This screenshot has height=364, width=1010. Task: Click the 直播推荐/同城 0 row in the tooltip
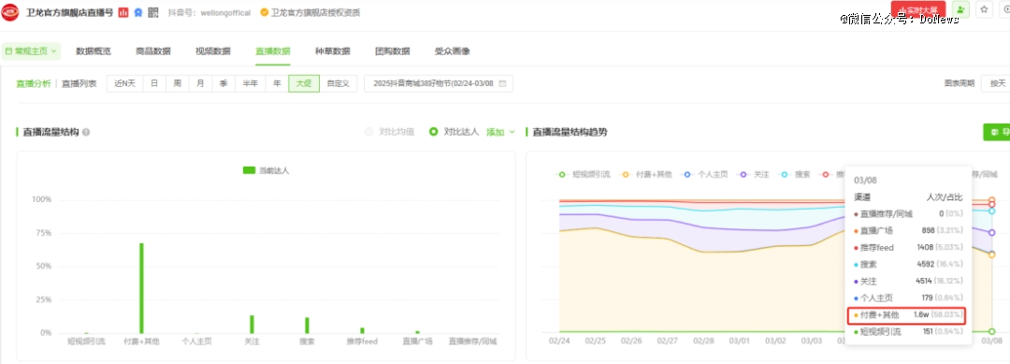[908, 213]
